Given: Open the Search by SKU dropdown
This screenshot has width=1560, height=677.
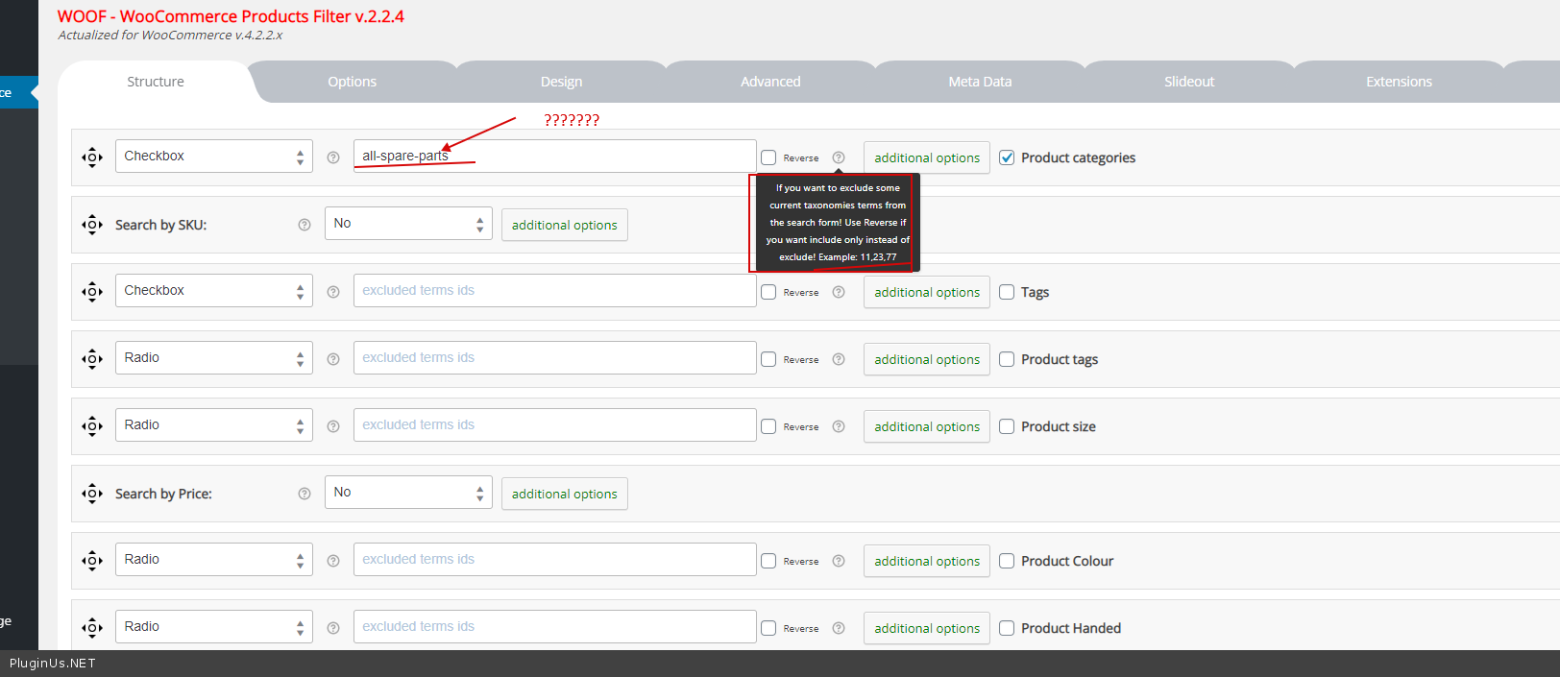Looking at the screenshot, I should (408, 224).
